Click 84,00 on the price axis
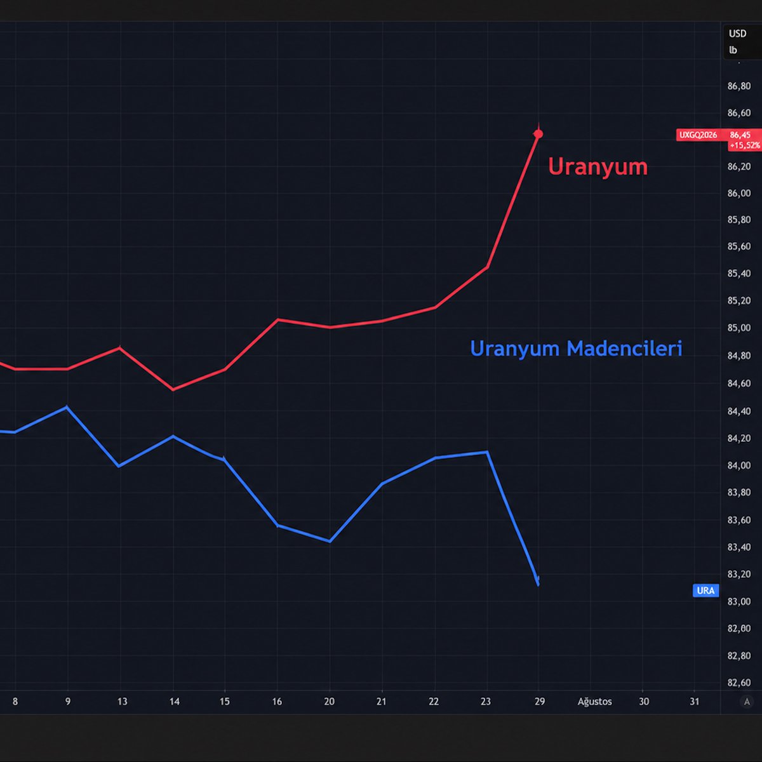This screenshot has width=762, height=762. pyautogui.click(x=739, y=465)
